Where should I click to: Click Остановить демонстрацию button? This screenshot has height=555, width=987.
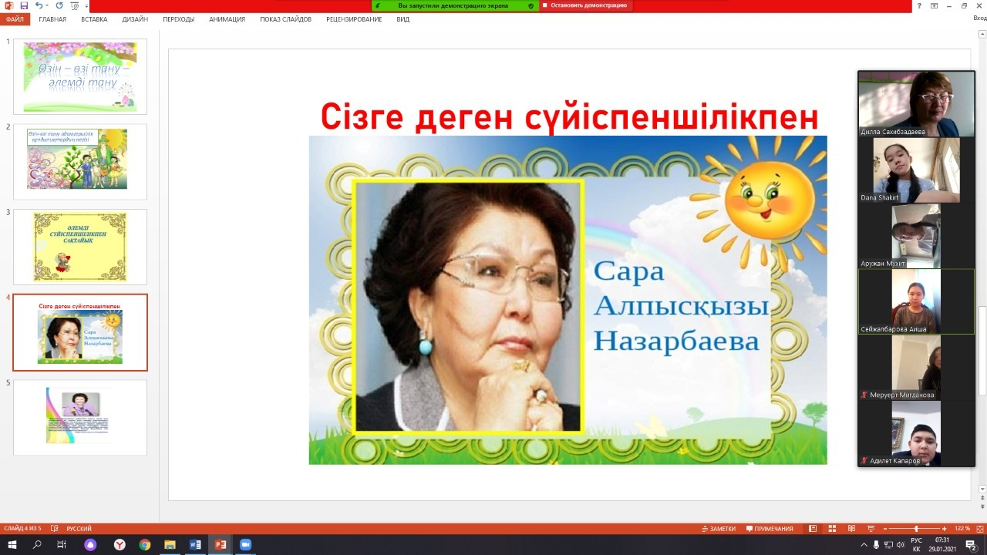[x=584, y=5]
